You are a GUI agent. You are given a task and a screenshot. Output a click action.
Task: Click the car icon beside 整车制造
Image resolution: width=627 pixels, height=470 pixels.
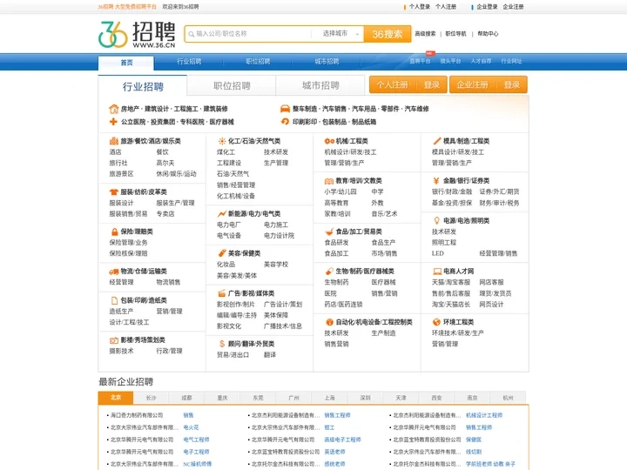point(285,109)
